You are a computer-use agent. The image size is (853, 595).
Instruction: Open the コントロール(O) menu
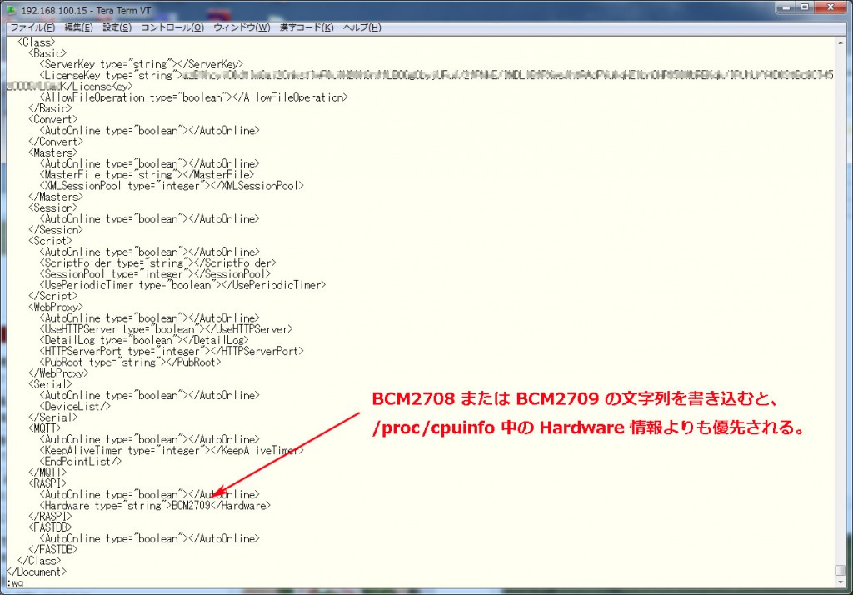(x=172, y=27)
